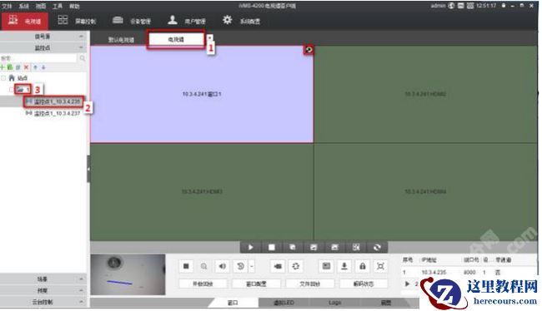Open the 屏幕控制 module in top bar

pyautogui.click(x=77, y=21)
